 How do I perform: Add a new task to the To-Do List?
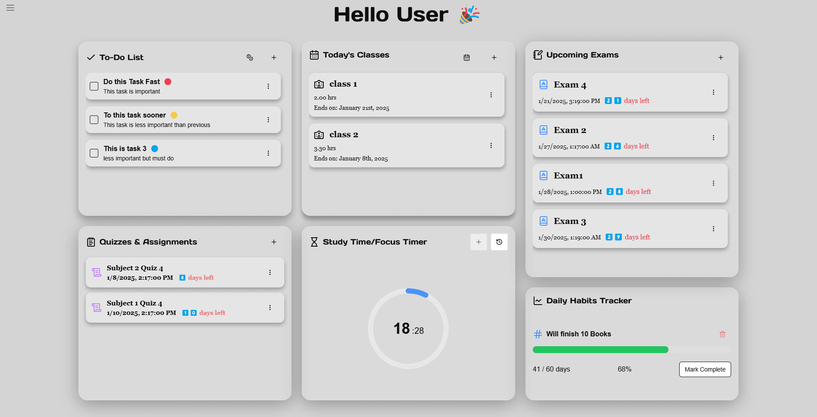tap(274, 57)
